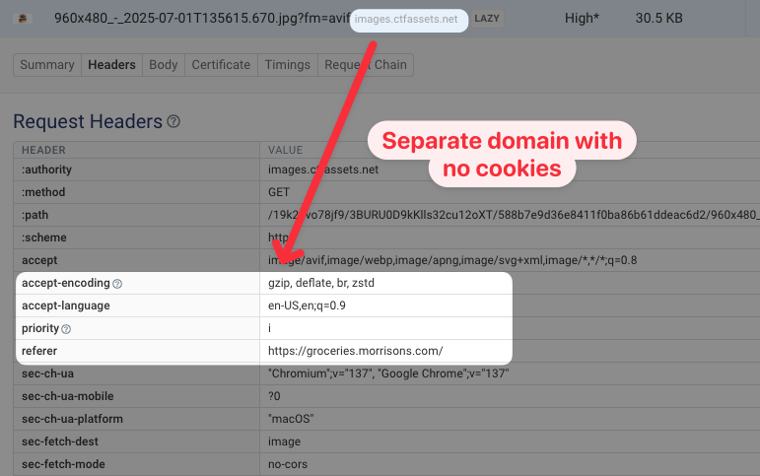Select the sec-ch-ua-platform header name
The height and width of the screenshot is (476, 760).
point(72,419)
